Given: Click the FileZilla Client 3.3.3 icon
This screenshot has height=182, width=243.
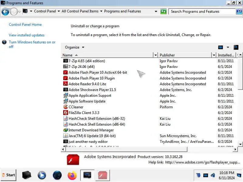Looking at the screenshot, I should coord(66,113).
